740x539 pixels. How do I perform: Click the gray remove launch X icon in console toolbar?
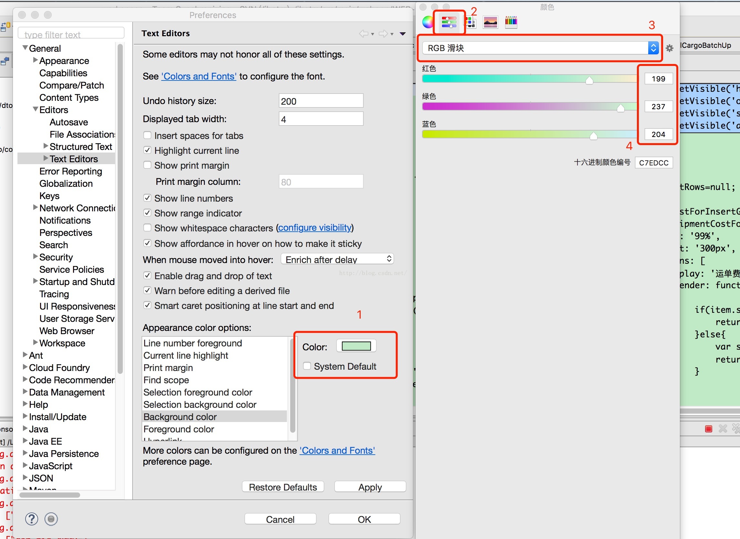[723, 428]
